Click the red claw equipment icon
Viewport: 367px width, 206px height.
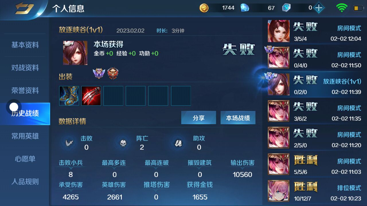coord(91,96)
